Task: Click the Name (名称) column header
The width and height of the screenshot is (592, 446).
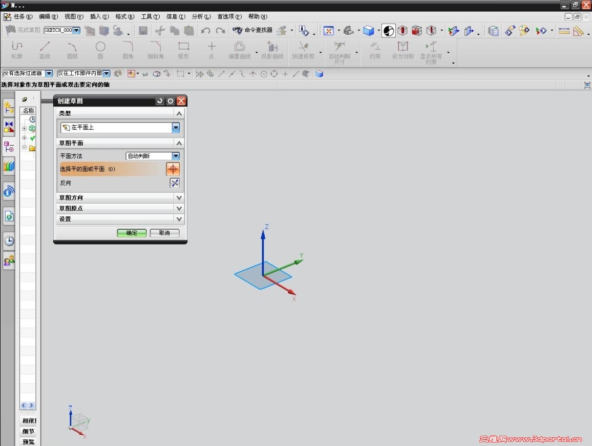Action: tap(28, 111)
